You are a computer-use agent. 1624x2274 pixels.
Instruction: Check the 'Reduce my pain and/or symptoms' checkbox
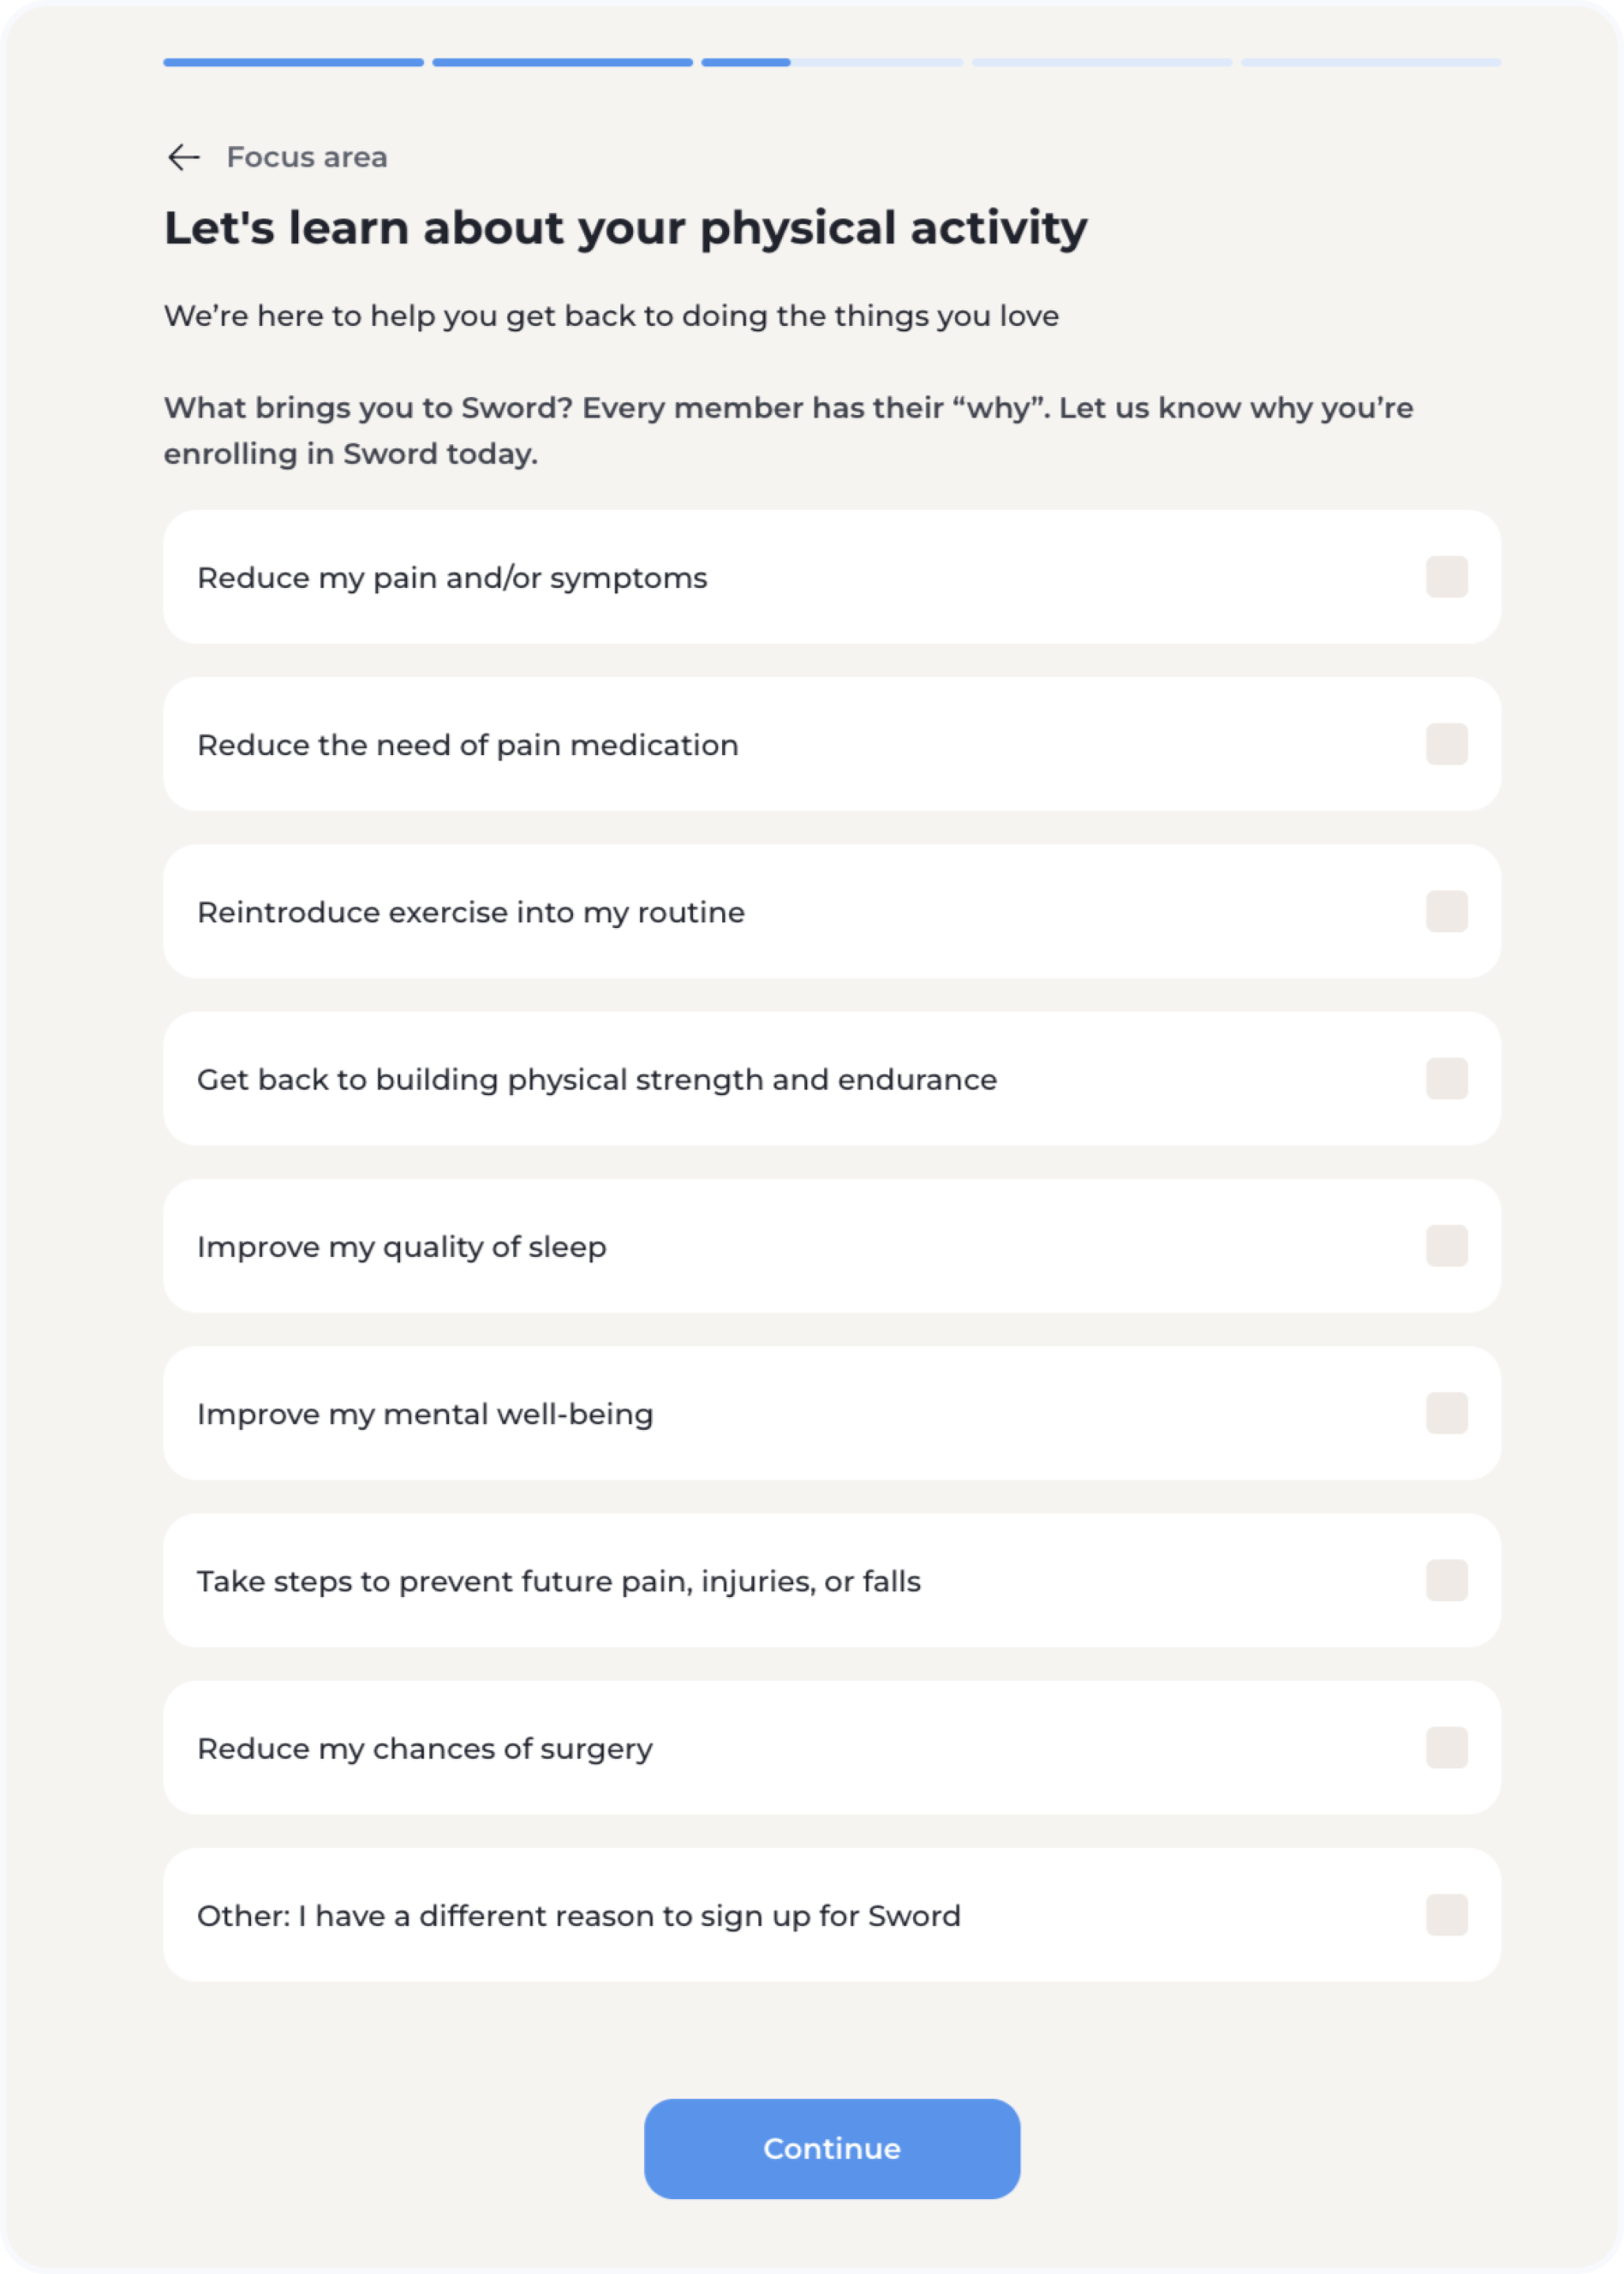1446,577
